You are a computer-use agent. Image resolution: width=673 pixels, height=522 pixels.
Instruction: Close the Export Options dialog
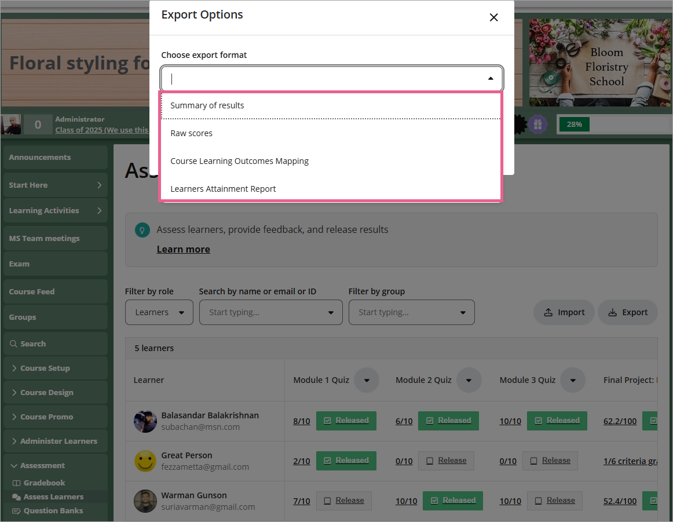point(493,17)
